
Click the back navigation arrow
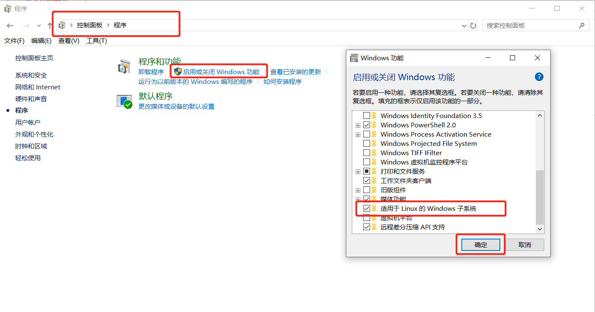click(x=10, y=25)
